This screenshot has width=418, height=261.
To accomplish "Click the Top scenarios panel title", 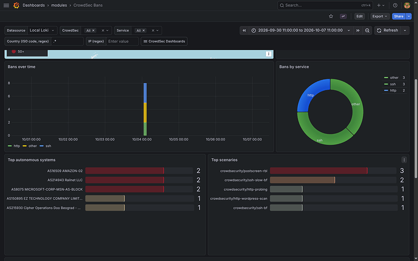I will 224,160.
